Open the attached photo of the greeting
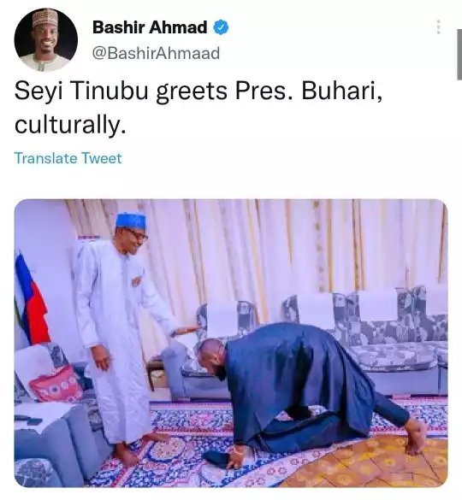Screen dimensions: 462x500 click(x=231, y=343)
